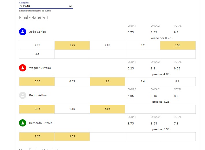This screenshot has width=205, height=150.
Task: Click the Final - Bateria 1 heading
Action: [x=33, y=17]
